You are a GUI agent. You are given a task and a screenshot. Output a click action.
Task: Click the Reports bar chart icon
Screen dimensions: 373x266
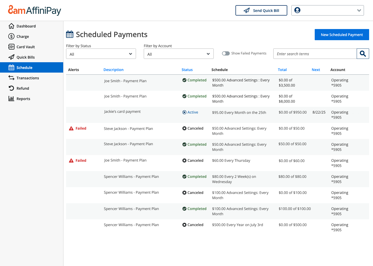(x=11, y=99)
